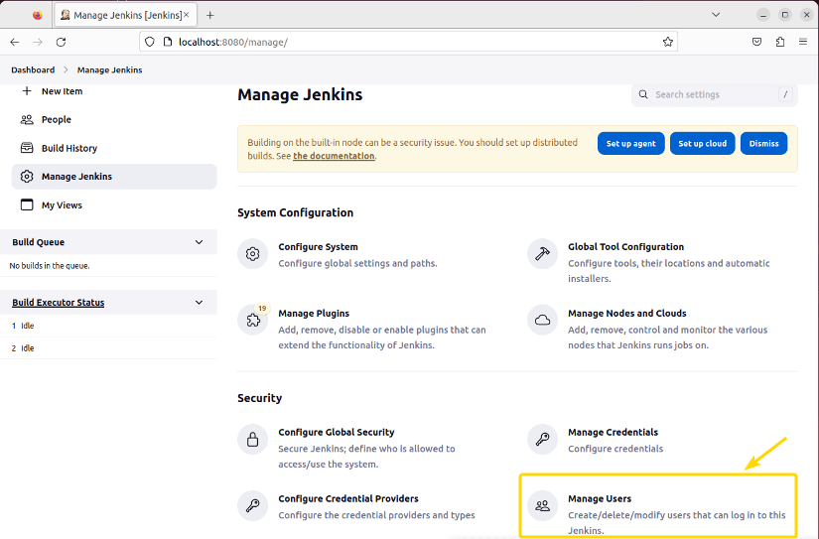This screenshot has height=539, width=819.
Task: Click the Build History tray icon
Action: pyautogui.click(x=27, y=148)
